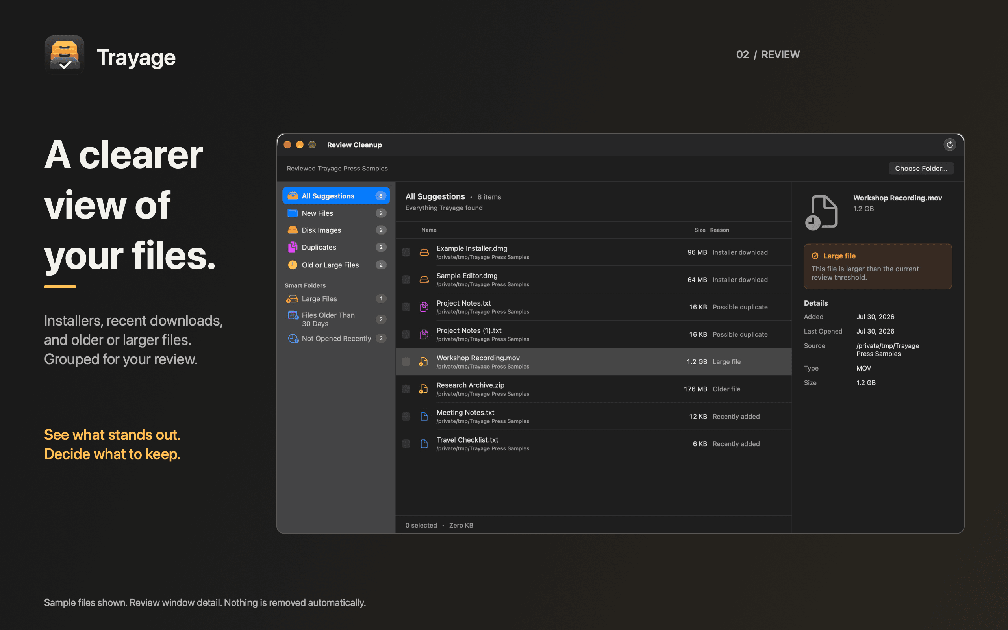The image size is (1008, 630).
Task: Click the document icon beside Travel Checklist.txt
Action: point(424,444)
